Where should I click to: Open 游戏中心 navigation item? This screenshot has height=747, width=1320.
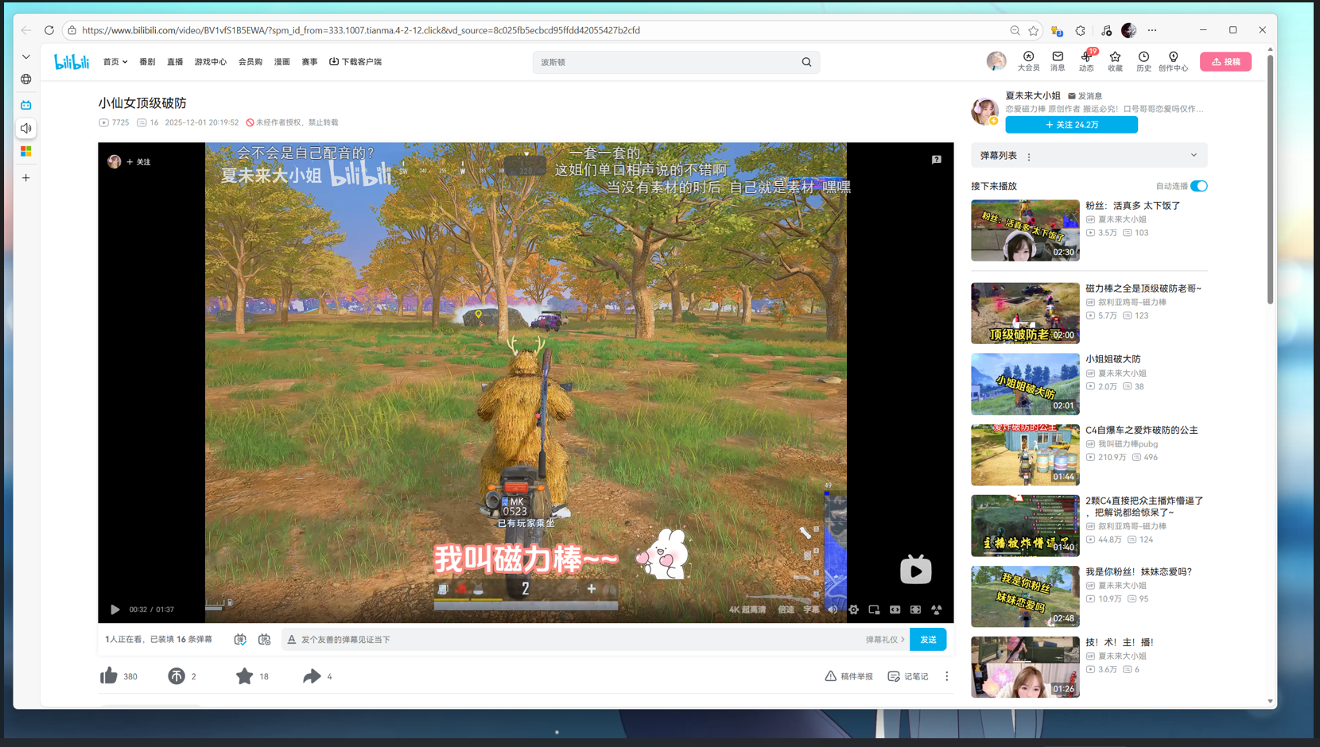click(x=211, y=62)
